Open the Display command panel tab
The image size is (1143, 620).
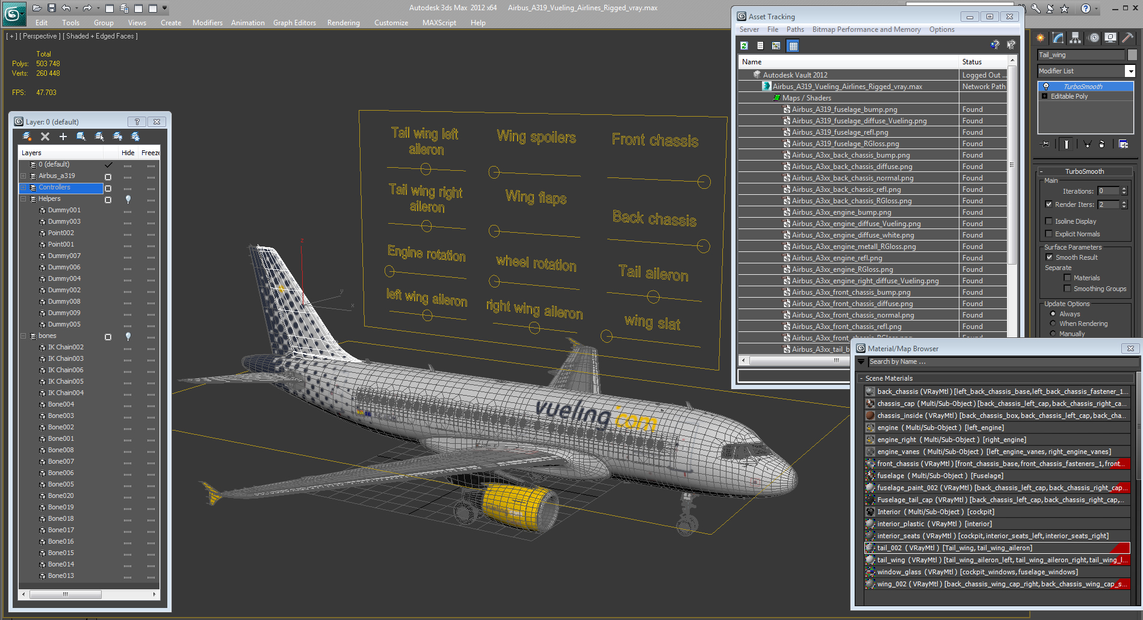[1110, 38]
